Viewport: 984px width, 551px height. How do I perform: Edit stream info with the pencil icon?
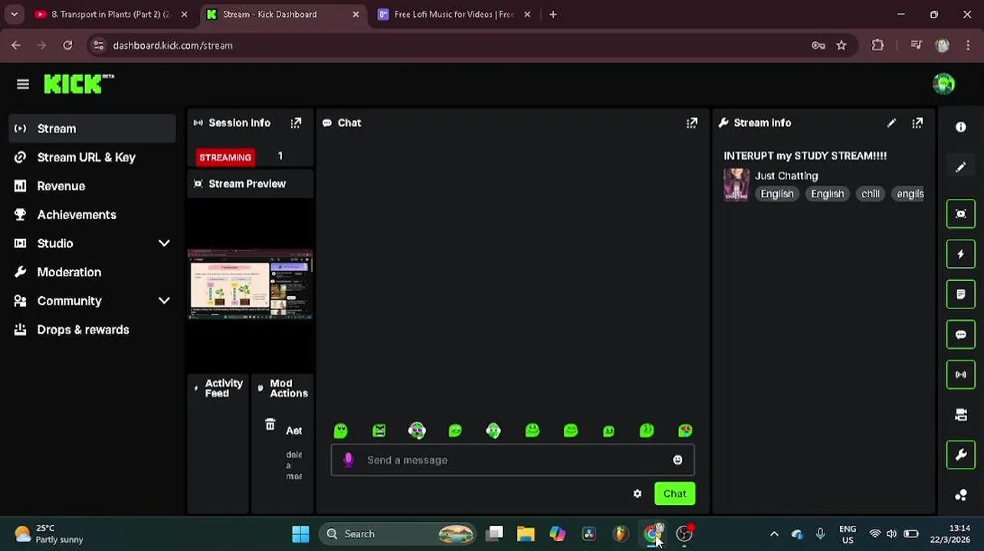click(891, 122)
